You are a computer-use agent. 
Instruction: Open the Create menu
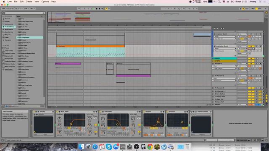pyautogui.click(x=29, y=2)
